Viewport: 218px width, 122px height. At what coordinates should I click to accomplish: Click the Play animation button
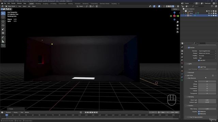click(x=92, y=113)
